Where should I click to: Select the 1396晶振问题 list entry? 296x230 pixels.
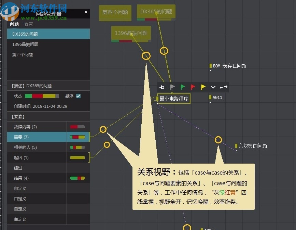48,44
